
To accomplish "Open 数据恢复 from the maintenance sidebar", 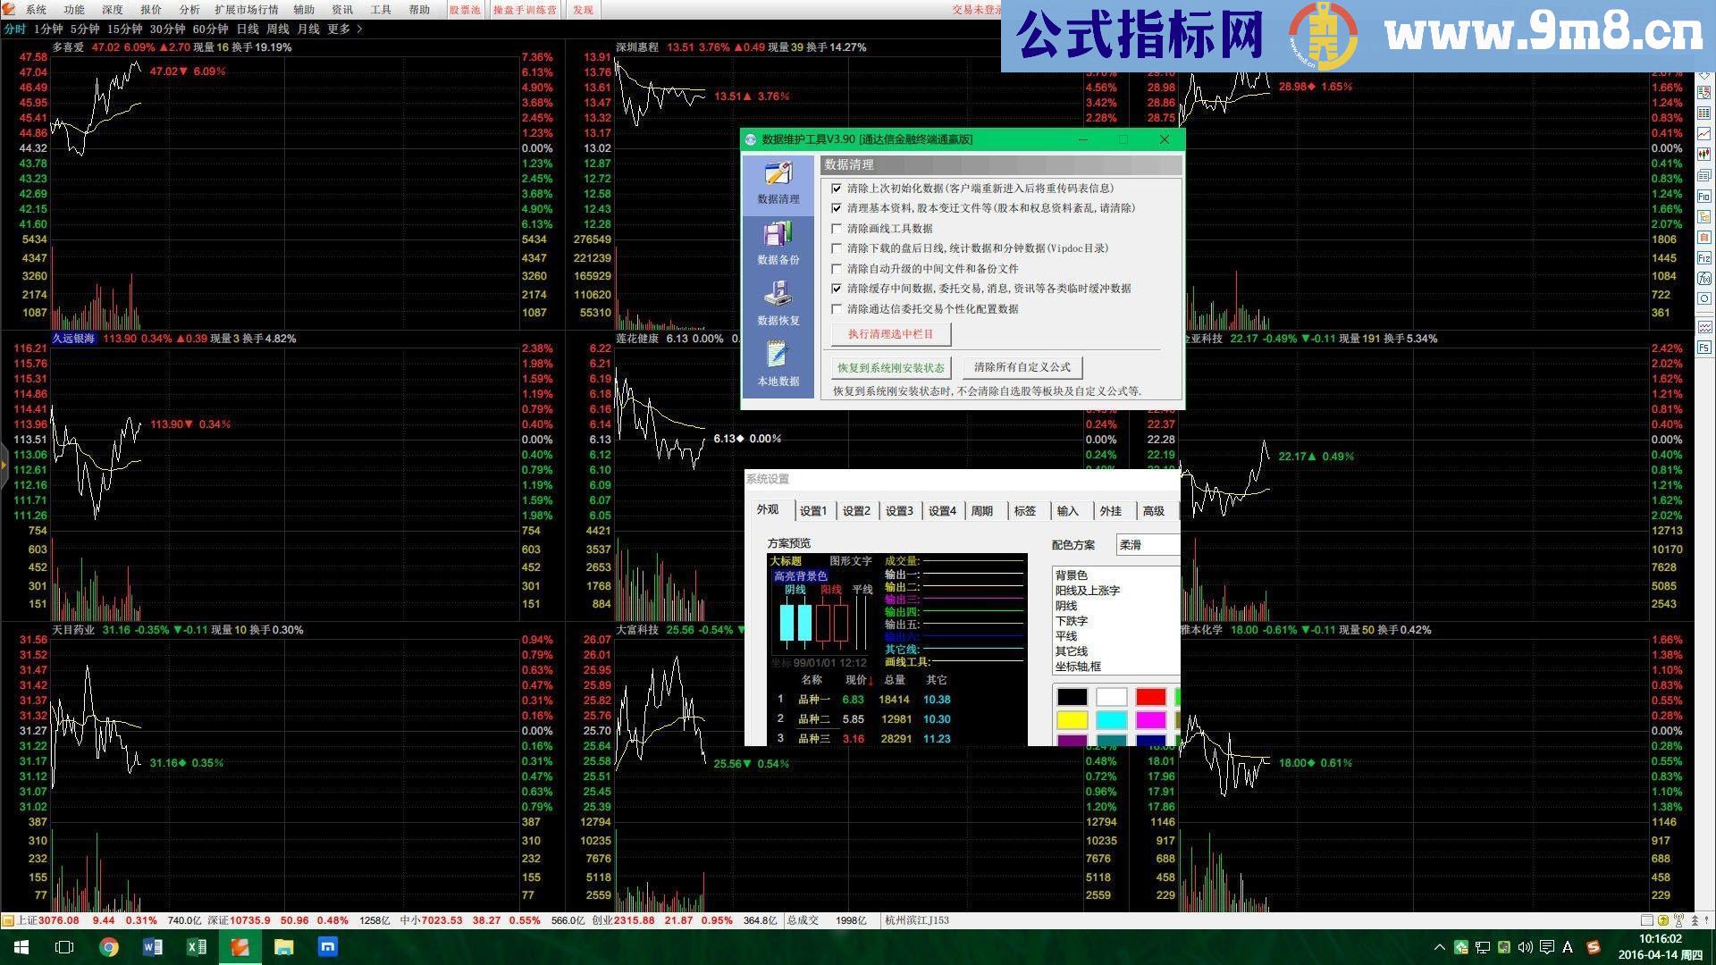I will 777,299.
